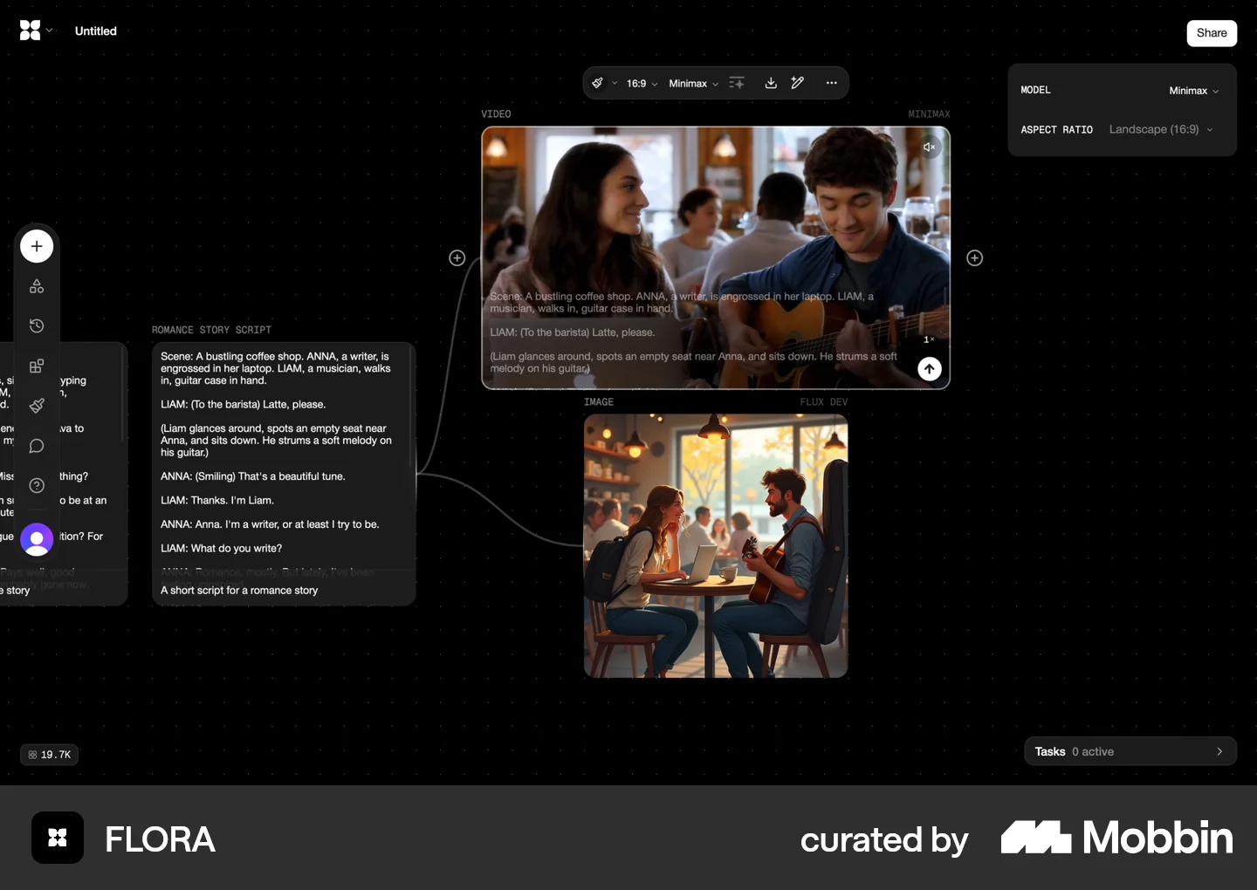Click 'LIAM: What do you write?' line
The width and height of the screenshot is (1257, 890).
[x=221, y=549]
